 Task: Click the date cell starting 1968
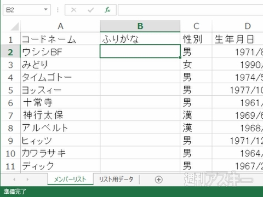(238, 128)
